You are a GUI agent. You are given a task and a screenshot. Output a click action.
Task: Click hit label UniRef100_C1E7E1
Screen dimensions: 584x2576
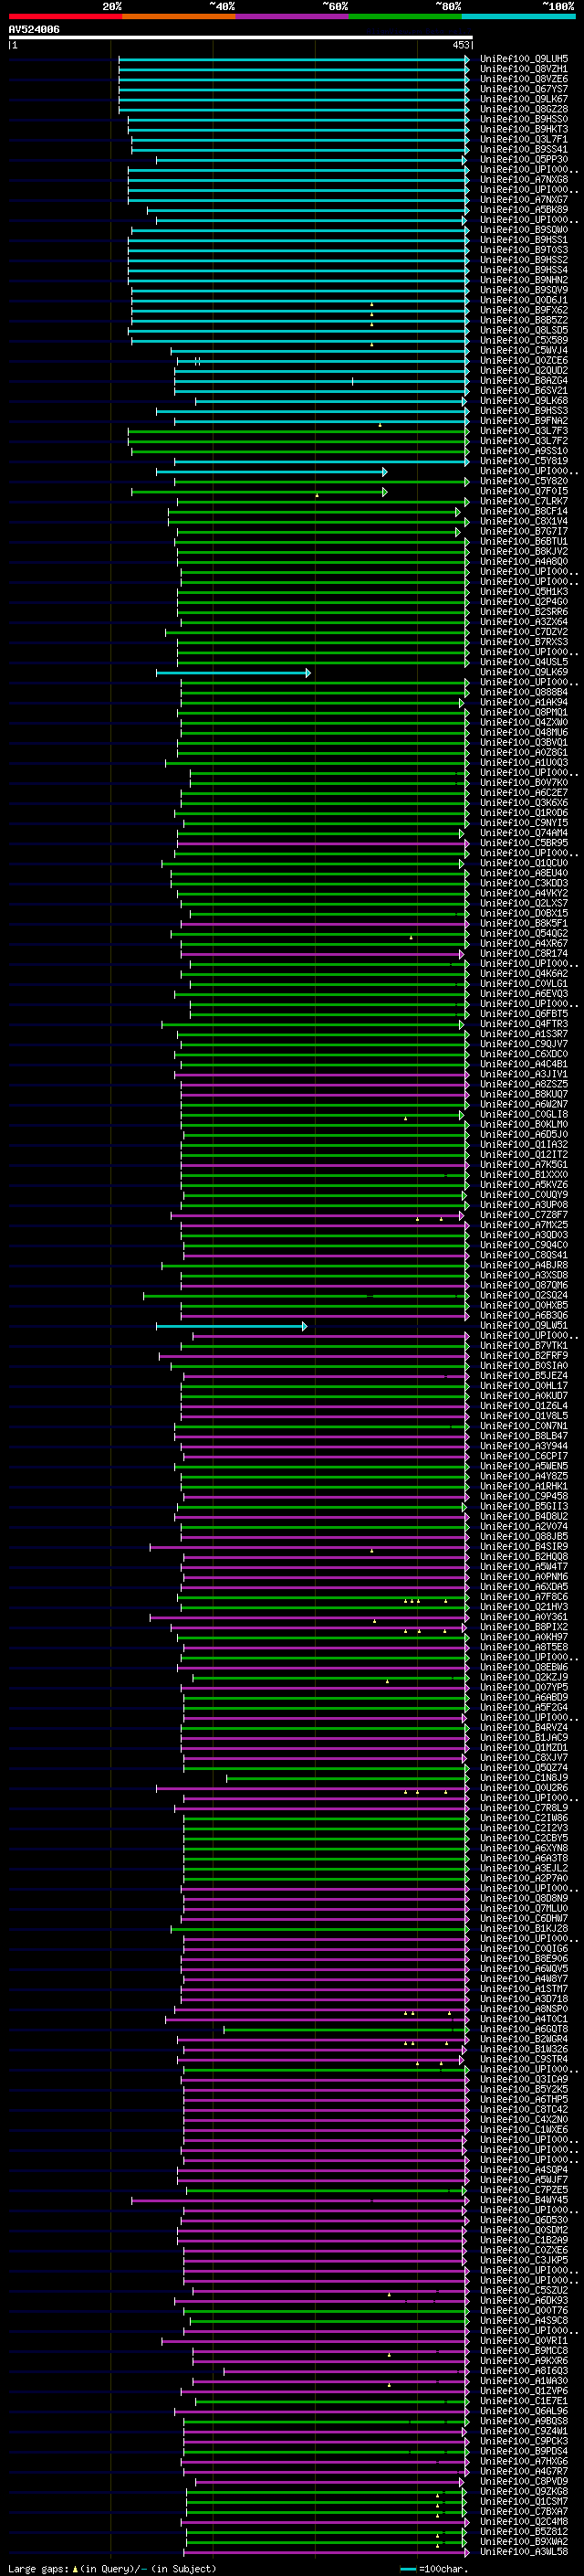click(524, 2400)
